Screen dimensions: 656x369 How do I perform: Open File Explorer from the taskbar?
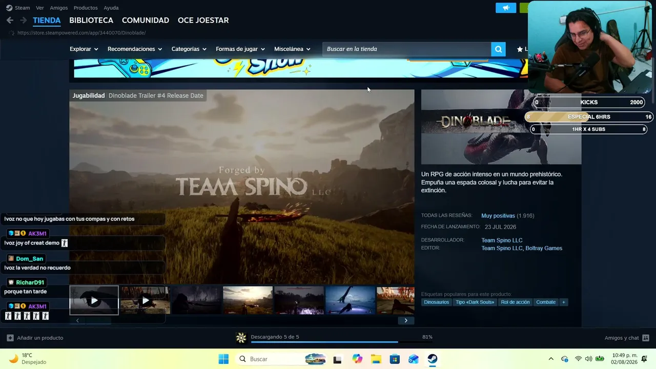click(376, 359)
